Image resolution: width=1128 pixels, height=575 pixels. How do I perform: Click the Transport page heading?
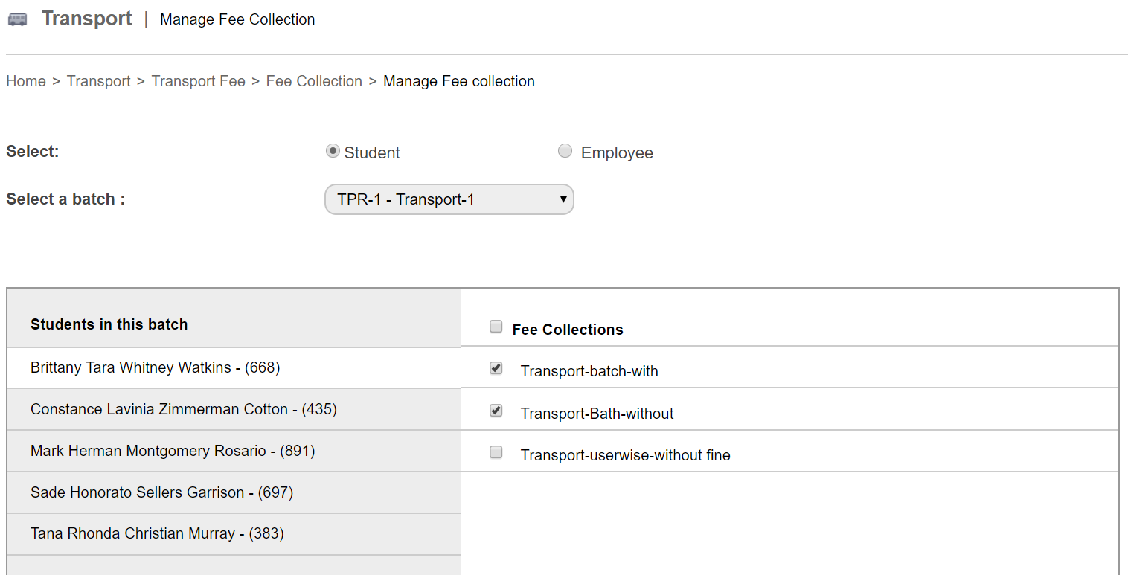(x=86, y=19)
